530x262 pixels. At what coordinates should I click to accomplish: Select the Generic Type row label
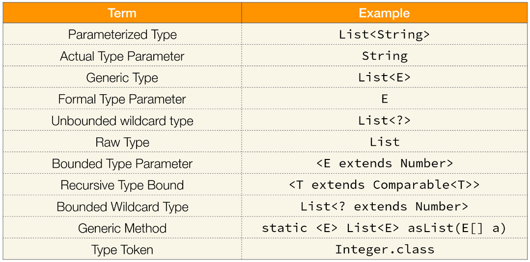[122, 78]
